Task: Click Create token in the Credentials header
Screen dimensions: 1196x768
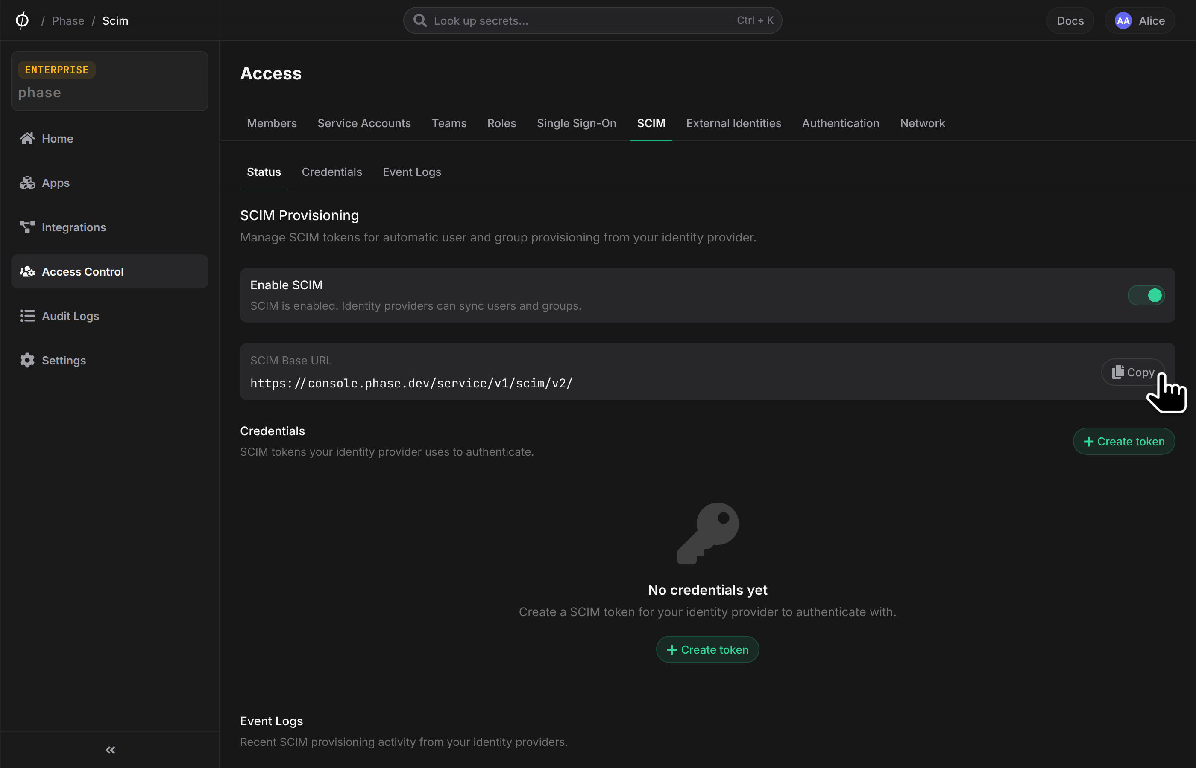Action: pyautogui.click(x=1124, y=441)
